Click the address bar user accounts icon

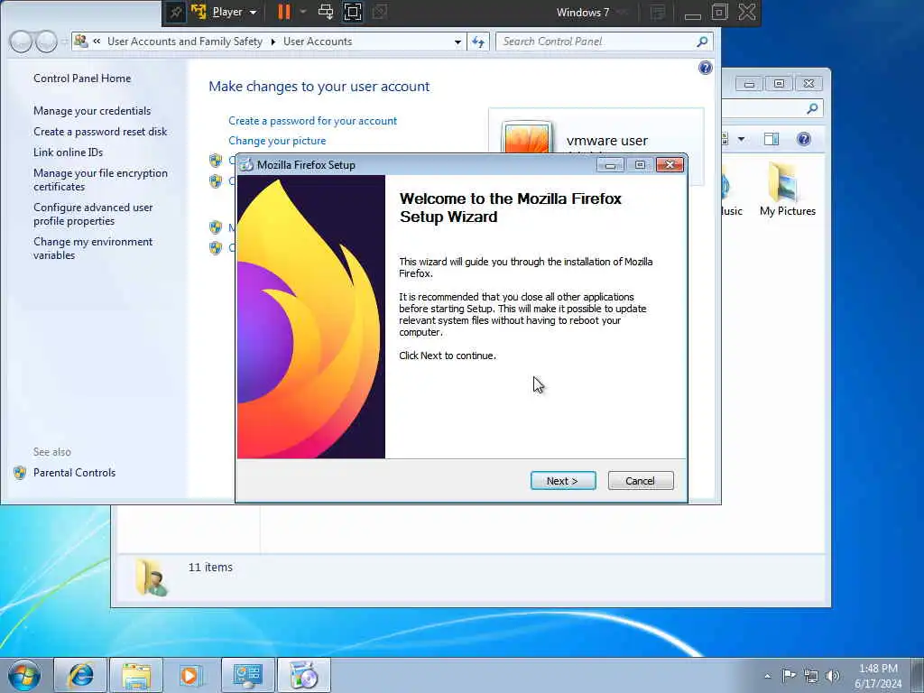point(81,42)
